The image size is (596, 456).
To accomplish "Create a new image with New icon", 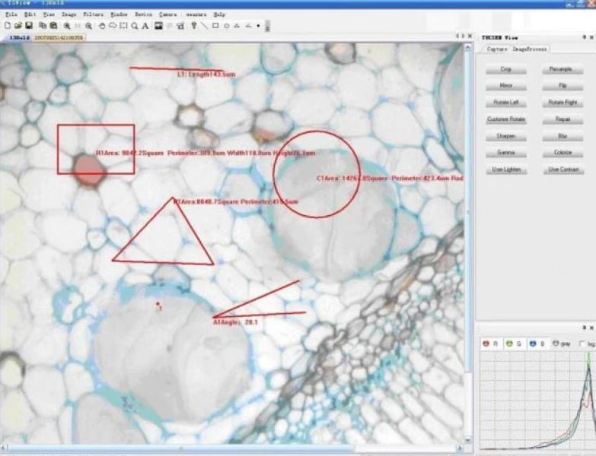I will click(8, 26).
